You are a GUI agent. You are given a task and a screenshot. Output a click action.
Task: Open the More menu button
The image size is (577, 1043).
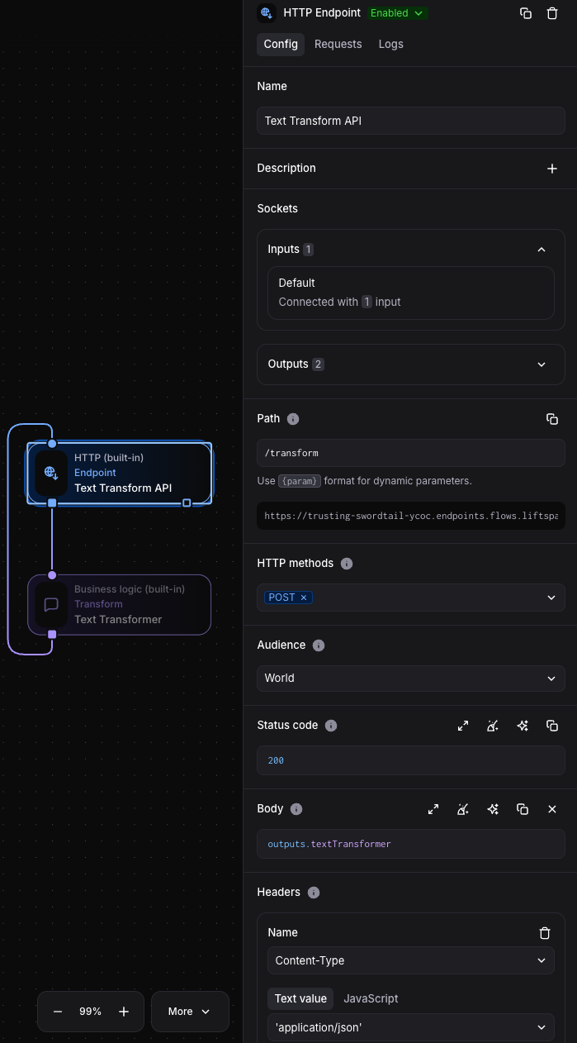pyautogui.click(x=189, y=1012)
